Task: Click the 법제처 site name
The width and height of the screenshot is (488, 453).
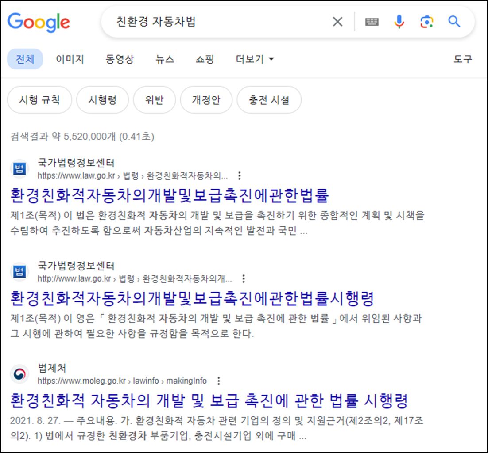Action: pos(52,368)
